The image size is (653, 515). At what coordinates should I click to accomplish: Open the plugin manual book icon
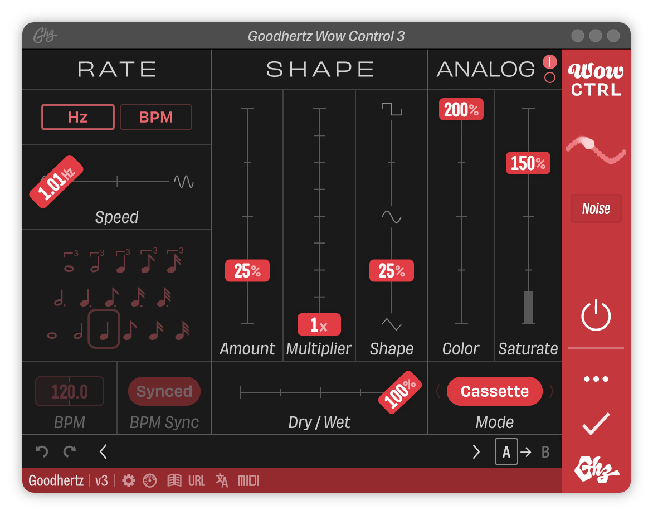click(174, 480)
